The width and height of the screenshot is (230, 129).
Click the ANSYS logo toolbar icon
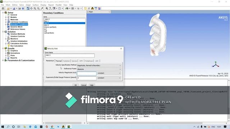(92, 9)
